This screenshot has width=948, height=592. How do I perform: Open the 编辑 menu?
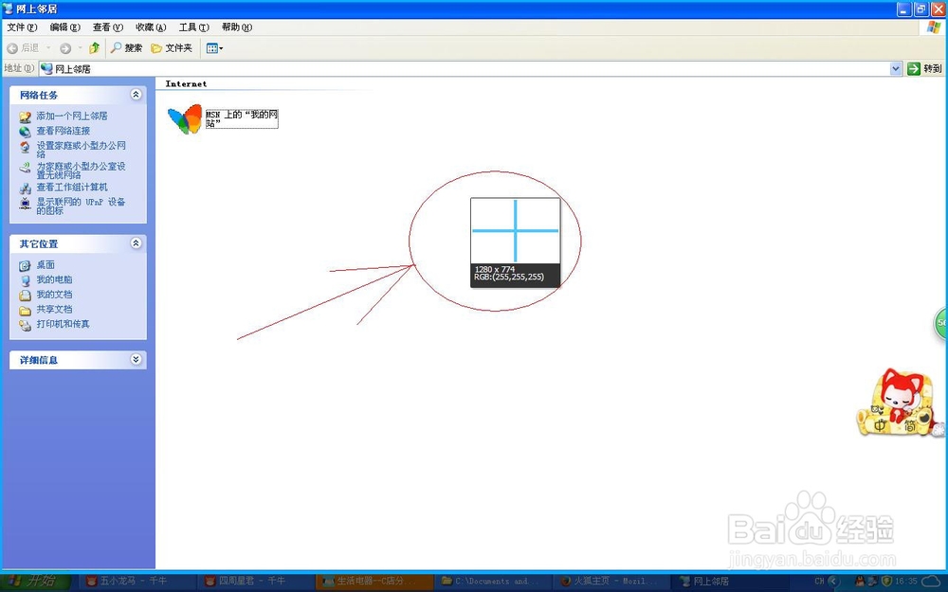pos(64,27)
